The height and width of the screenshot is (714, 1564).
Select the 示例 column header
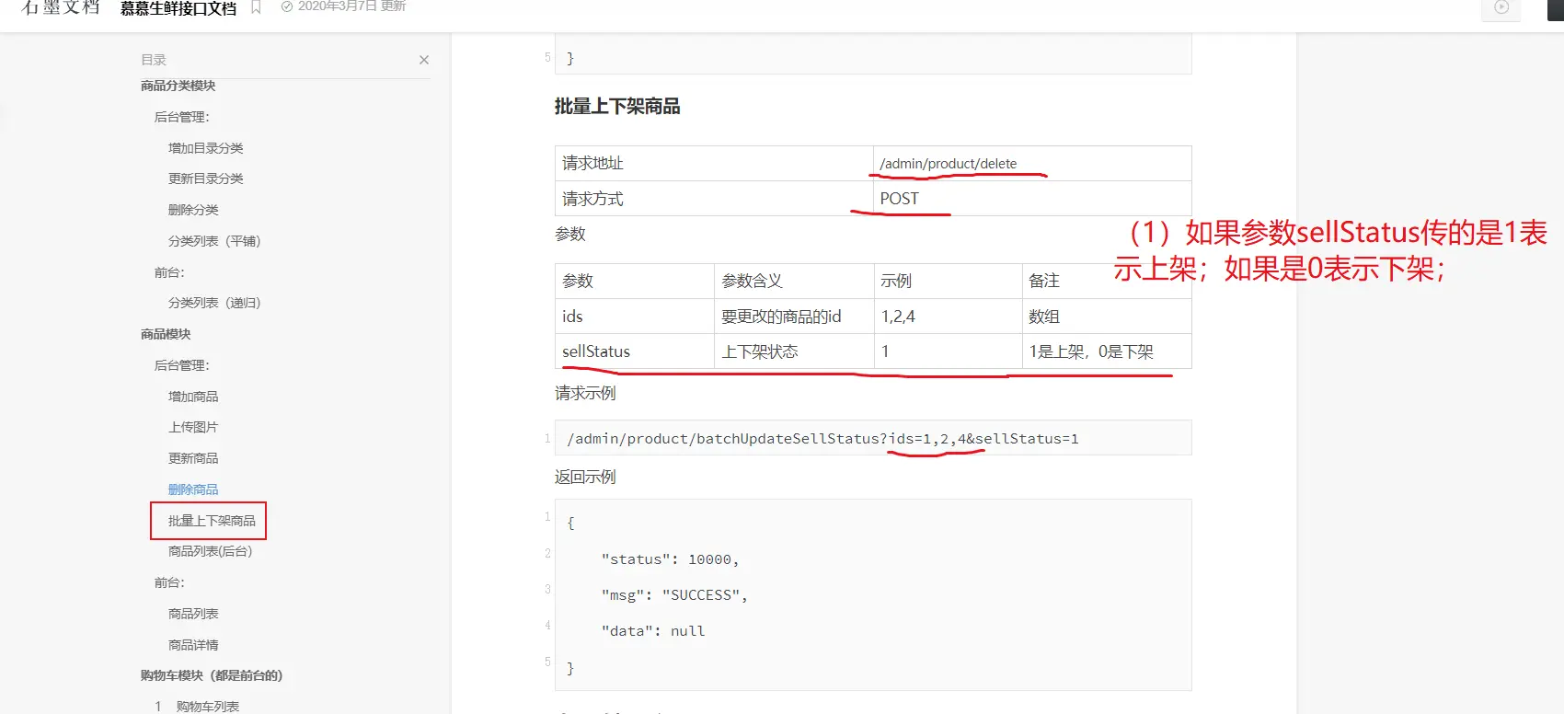(x=948, y=282)
